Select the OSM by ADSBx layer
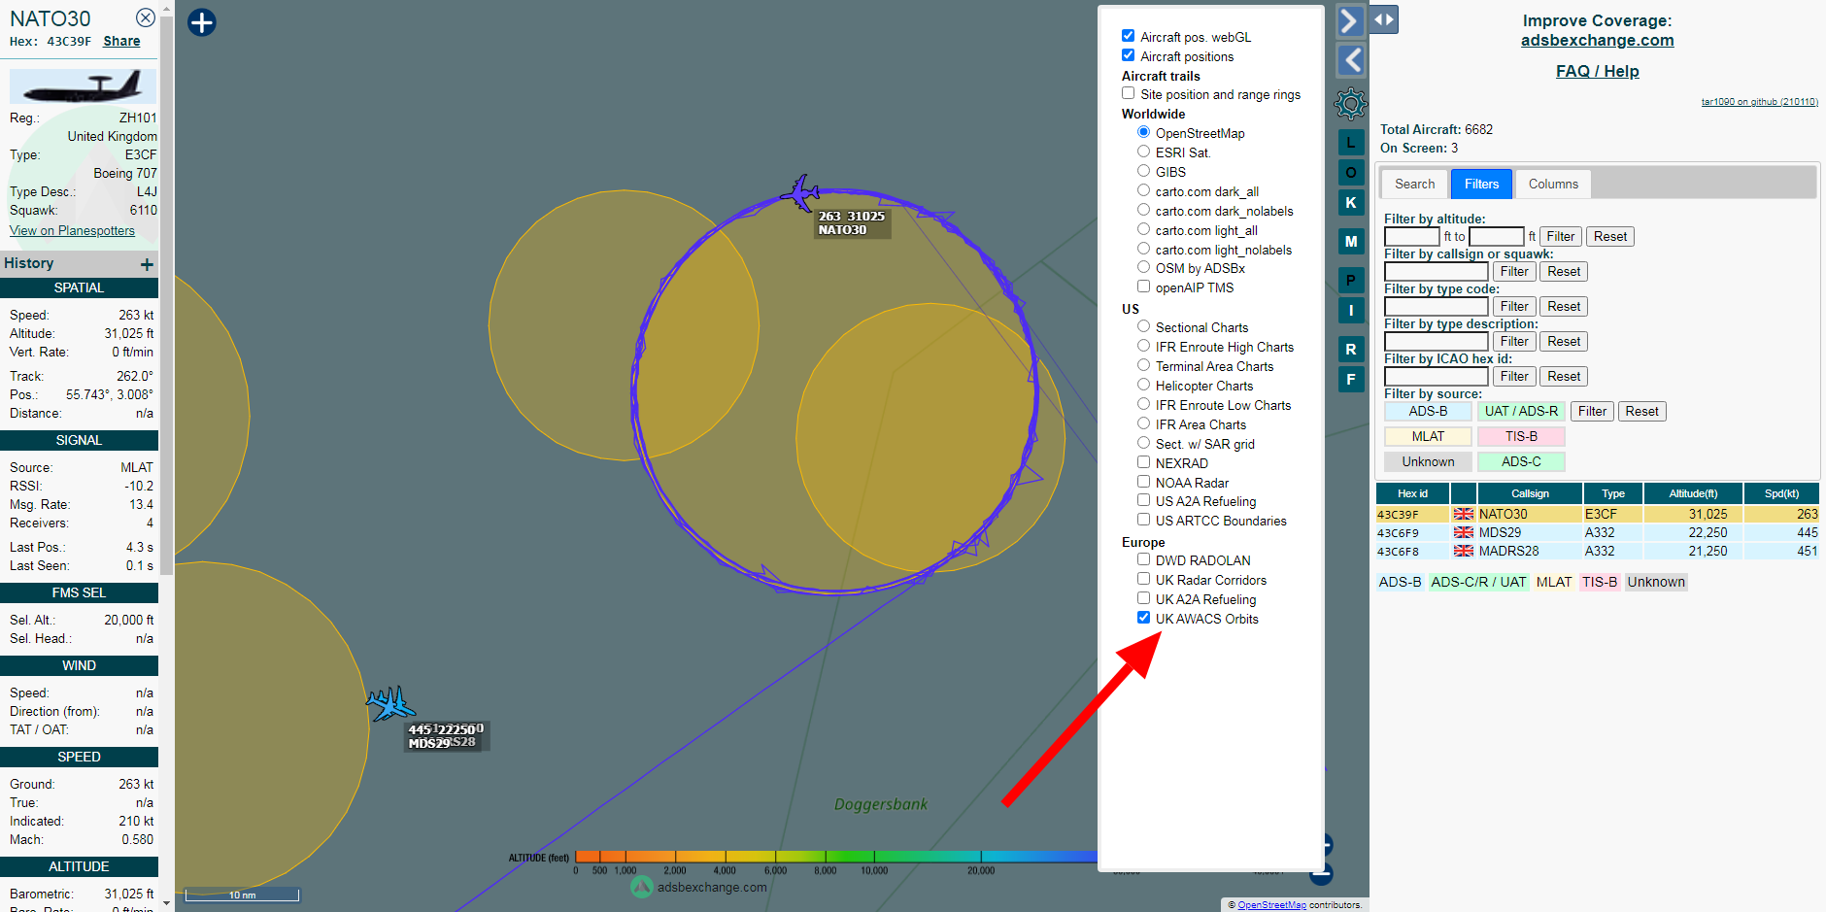 (x=1143, y=267)
